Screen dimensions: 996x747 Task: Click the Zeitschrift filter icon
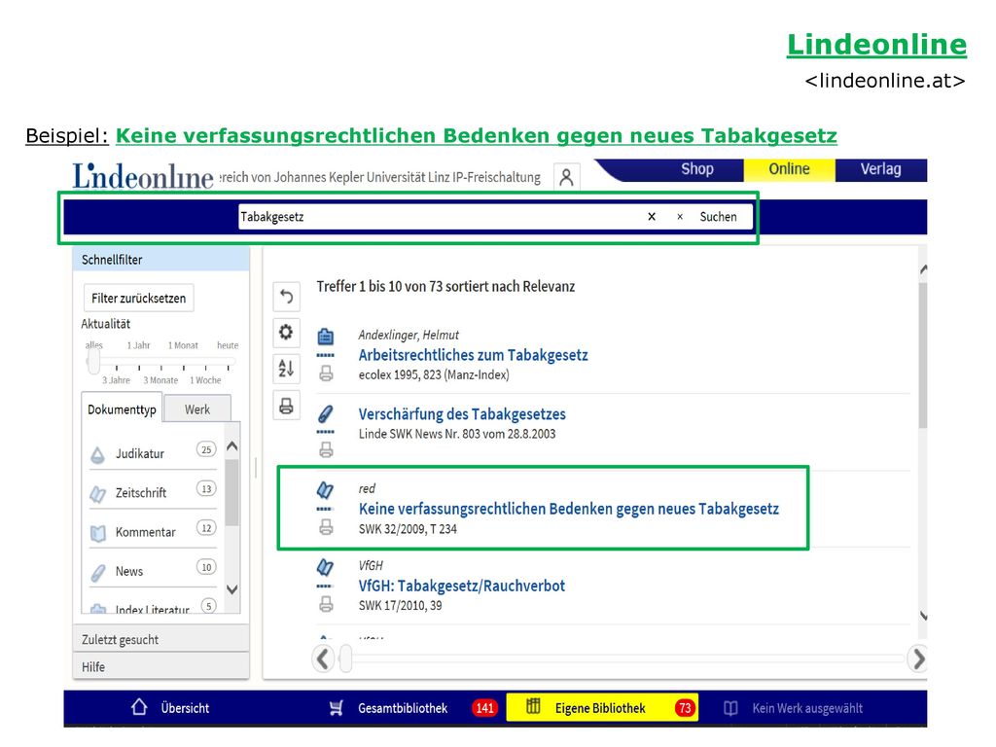click(x=98, y=493)
